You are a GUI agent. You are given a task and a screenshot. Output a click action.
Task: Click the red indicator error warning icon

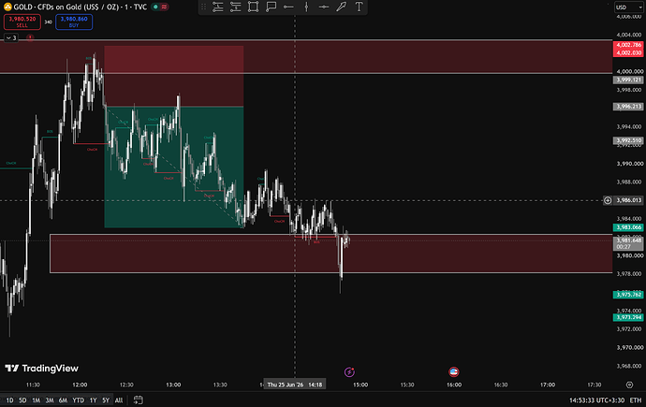(30, 37)
